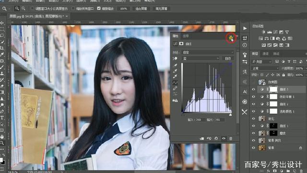Uncheck the 细微缩放 checkbox in options bar
307x173 pixels.
[x=99, y=9]
